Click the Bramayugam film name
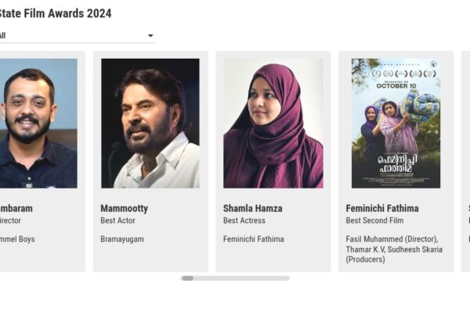 tap(122, 239)
